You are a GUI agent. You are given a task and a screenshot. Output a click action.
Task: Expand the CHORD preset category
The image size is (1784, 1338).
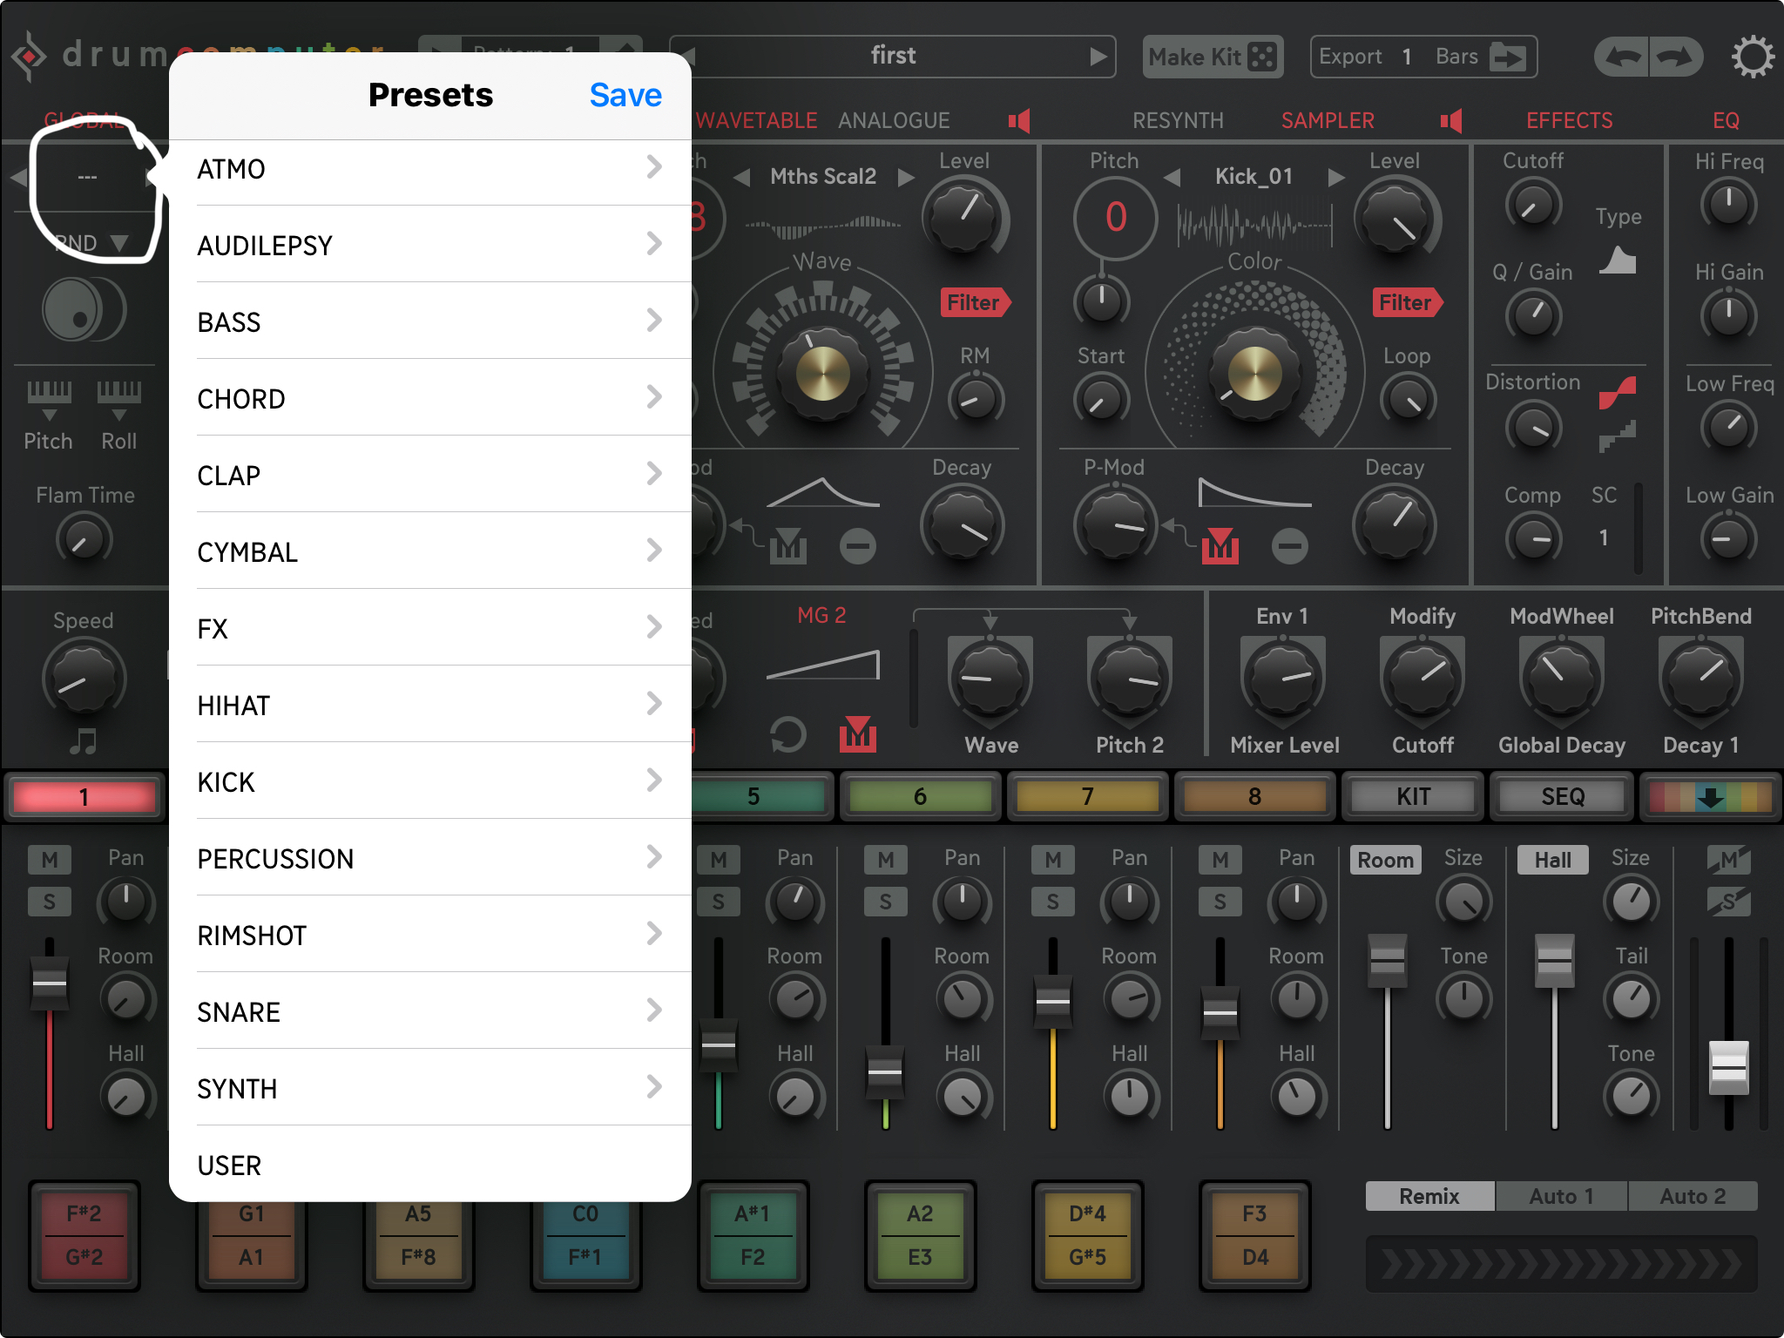(x=430, y=398)
